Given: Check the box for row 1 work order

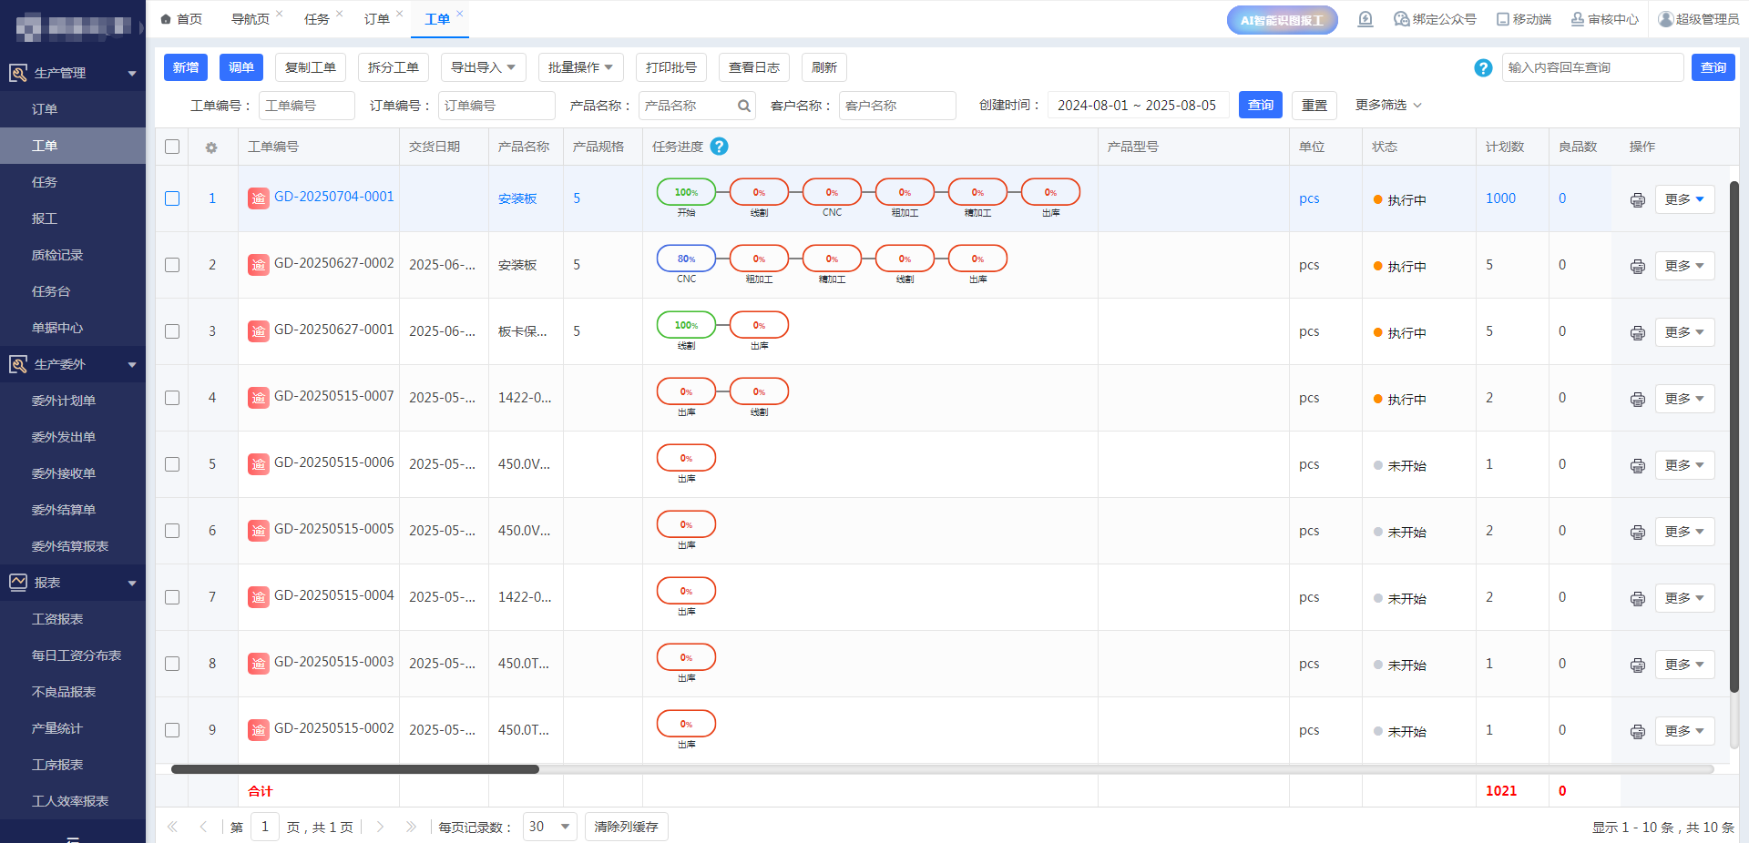Looking at the screenshot, I should (172, 198).
